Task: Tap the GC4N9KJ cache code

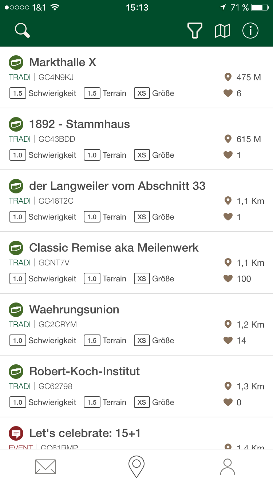Action: pos(56,77)
